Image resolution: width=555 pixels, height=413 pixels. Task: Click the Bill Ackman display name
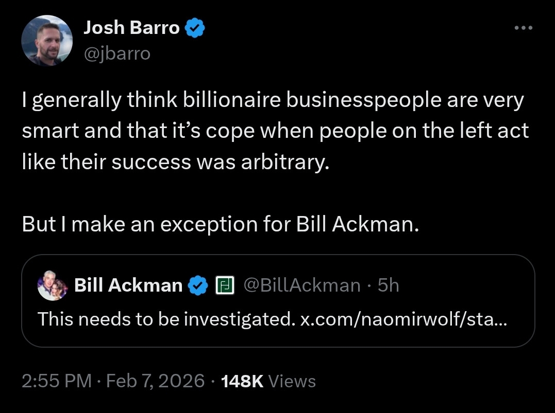pos(128,285)
